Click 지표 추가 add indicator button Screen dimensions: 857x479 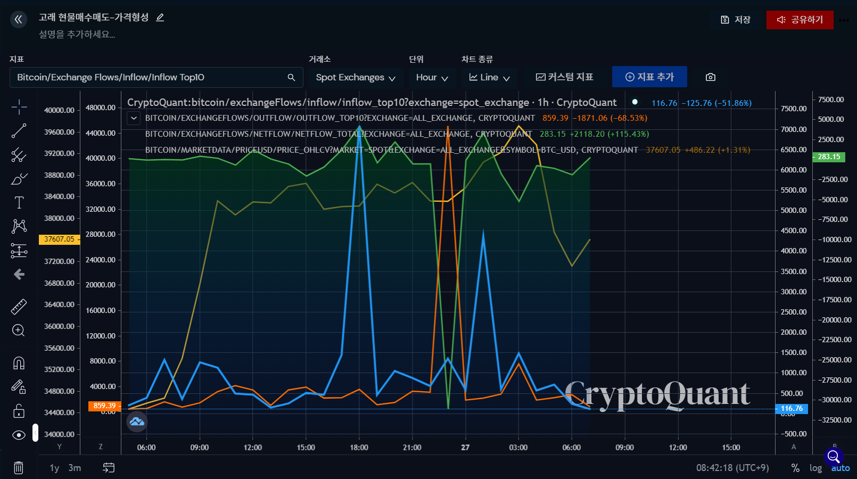pyautogui.click(x=649, y=77)
